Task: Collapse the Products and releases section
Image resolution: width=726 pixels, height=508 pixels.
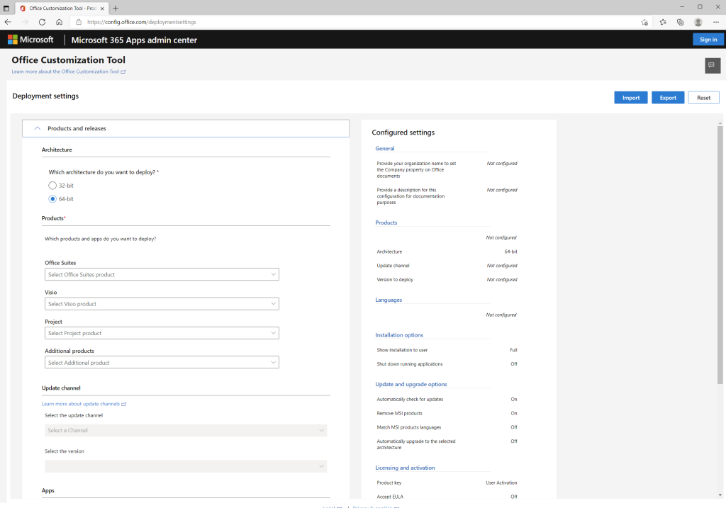Action: [186, 128]
